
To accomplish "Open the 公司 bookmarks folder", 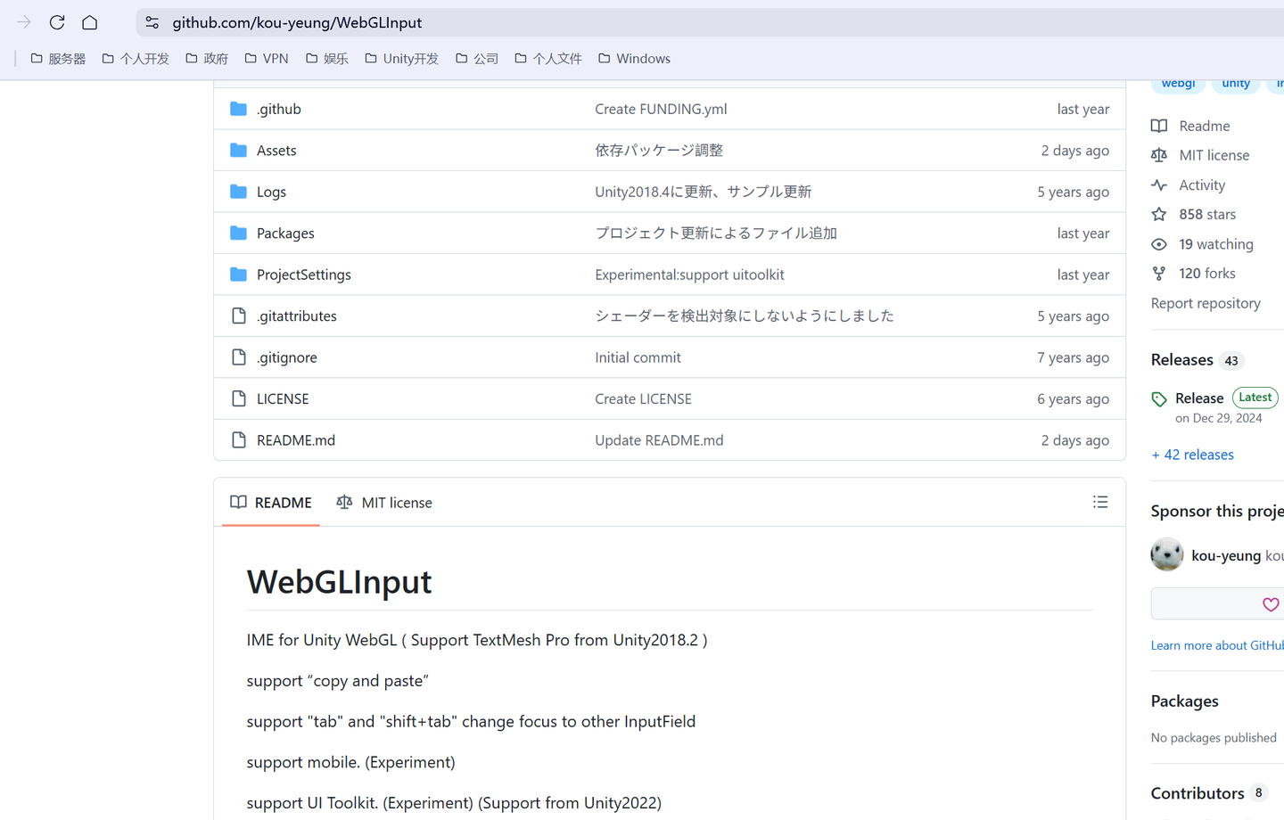I will [477, 59].
